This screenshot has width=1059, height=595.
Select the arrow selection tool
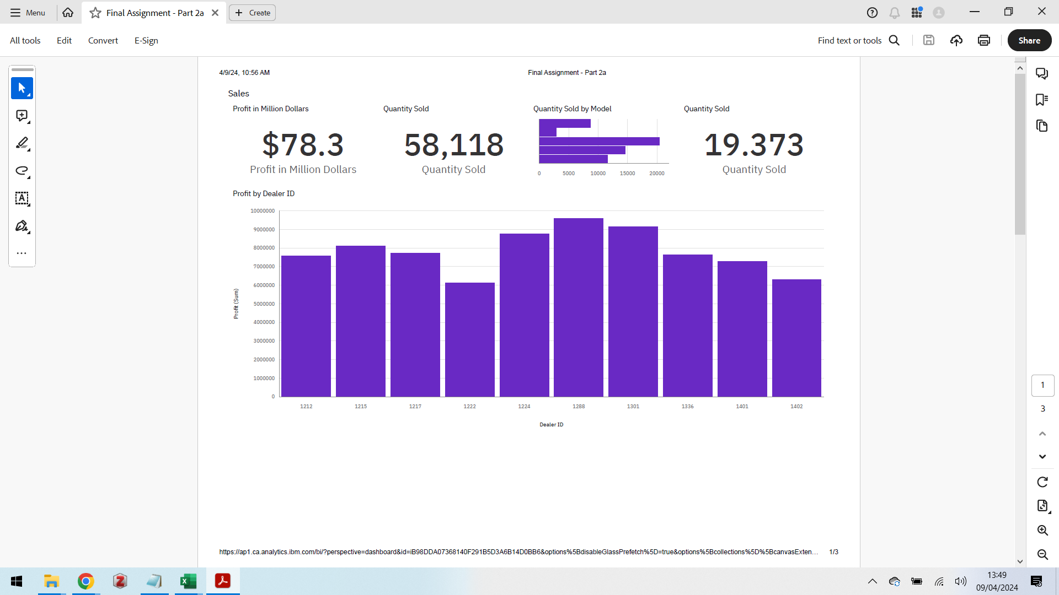click(22, 88)
